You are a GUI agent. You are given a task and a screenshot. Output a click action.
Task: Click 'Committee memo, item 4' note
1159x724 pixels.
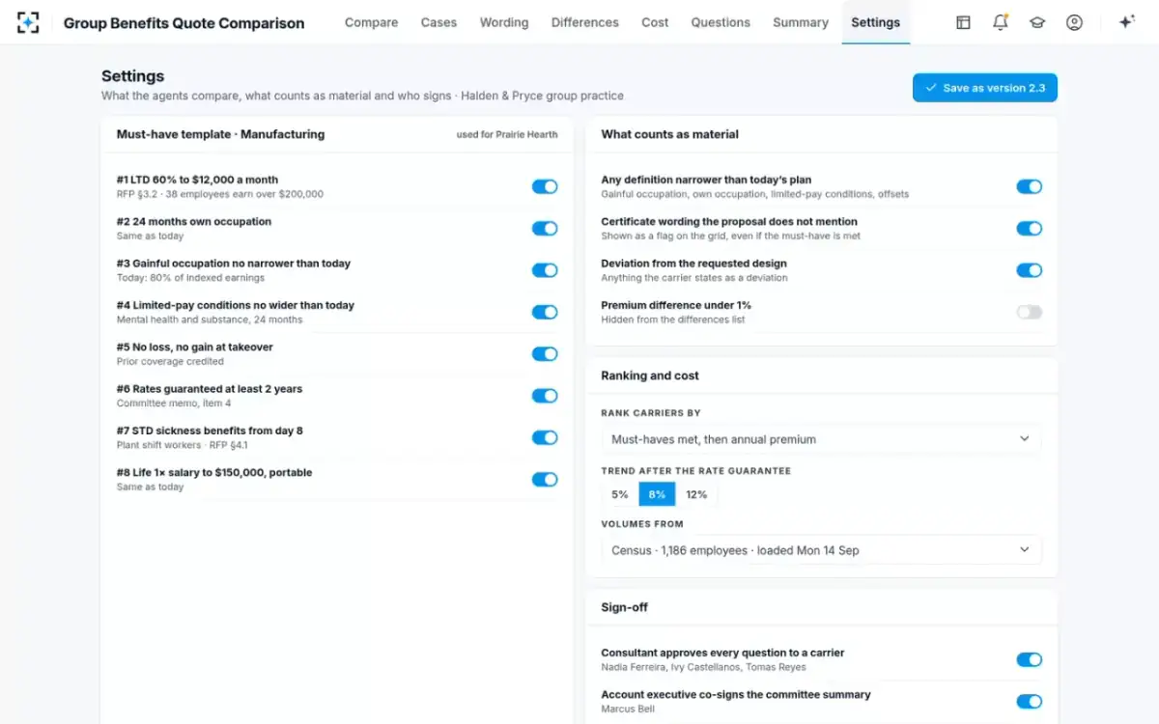(174, 404)
